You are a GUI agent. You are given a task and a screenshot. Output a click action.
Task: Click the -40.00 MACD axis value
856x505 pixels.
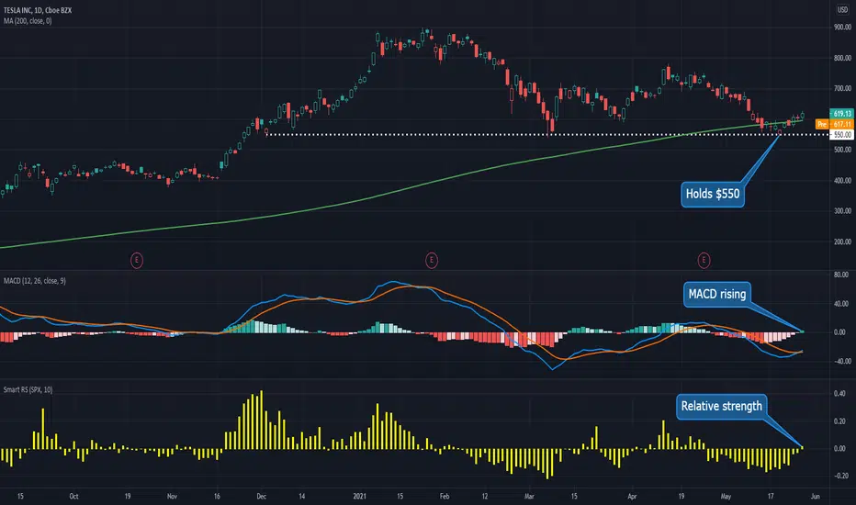[840, 362]
